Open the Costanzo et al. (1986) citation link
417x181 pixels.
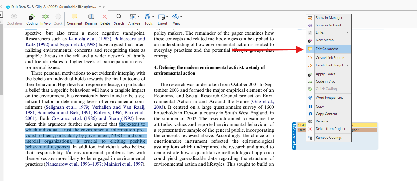[74, 118]
